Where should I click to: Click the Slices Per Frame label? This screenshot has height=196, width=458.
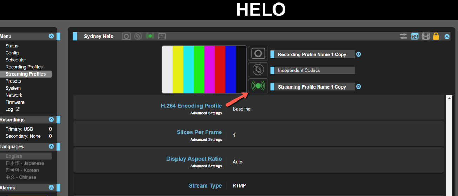199,132
